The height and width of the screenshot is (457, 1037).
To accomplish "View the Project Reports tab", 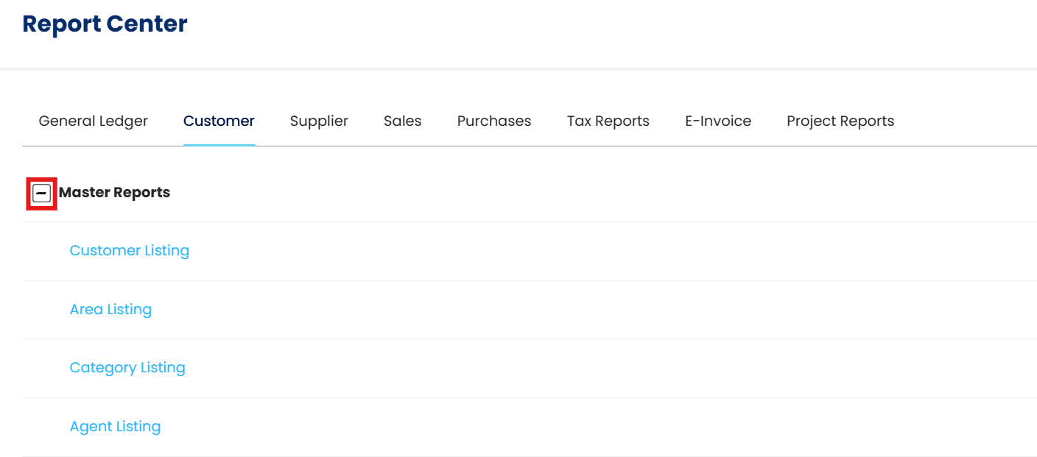I will pos(840,121).
